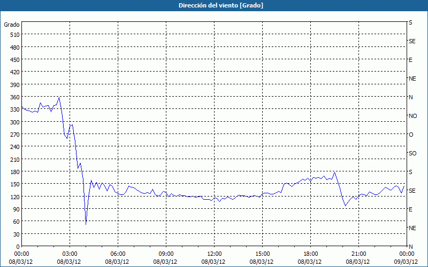This screenshot has width=428, height=267.
Task: Click the 'Grado' axis unit label
Action: [x=12, y=25]
